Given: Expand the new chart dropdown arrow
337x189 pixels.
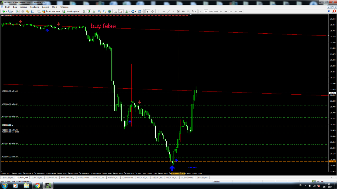Looking at the screenshot, I should click(6, 11).
